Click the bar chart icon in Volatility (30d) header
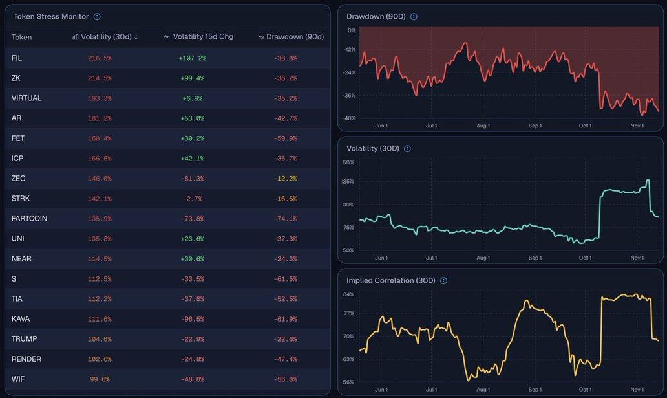The image size is (667, 398). (x=76, y=38)
